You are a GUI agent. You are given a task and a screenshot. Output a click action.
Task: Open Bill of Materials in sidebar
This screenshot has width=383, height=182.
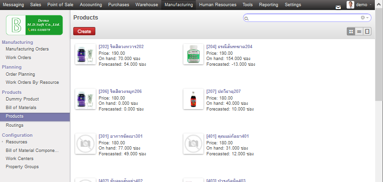coord(21,107)
